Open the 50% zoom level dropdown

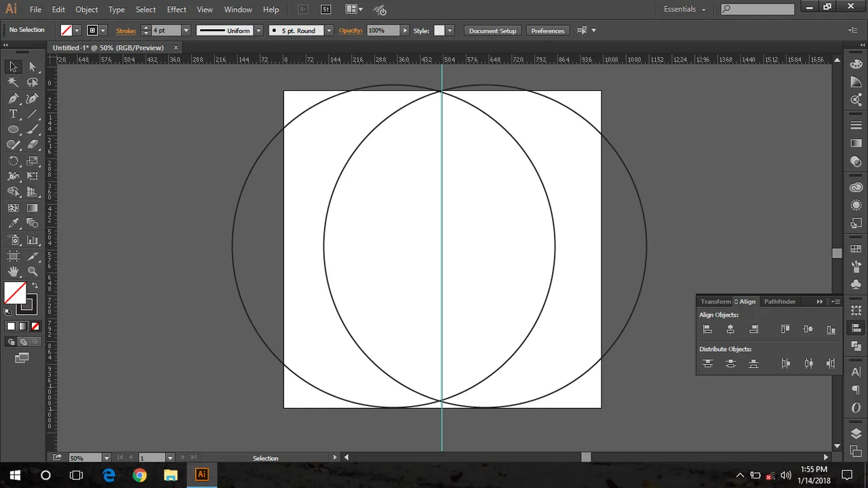point(106,458)
